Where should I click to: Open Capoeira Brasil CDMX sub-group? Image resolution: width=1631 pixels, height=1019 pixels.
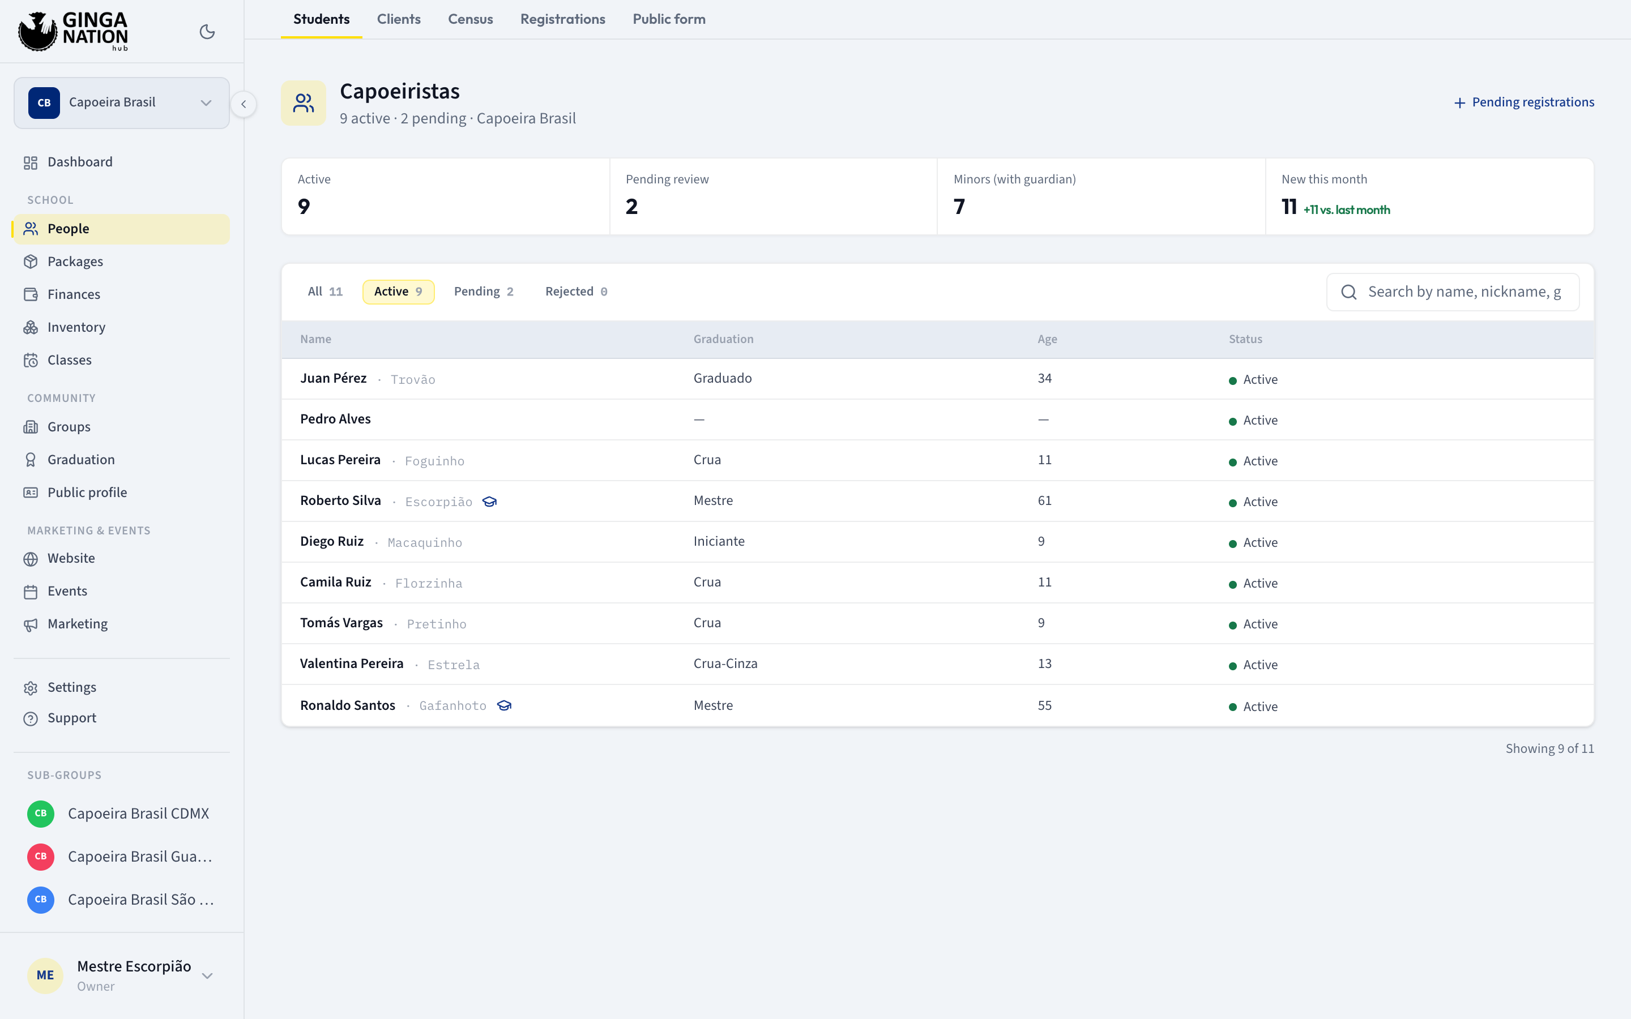(121, 814)
